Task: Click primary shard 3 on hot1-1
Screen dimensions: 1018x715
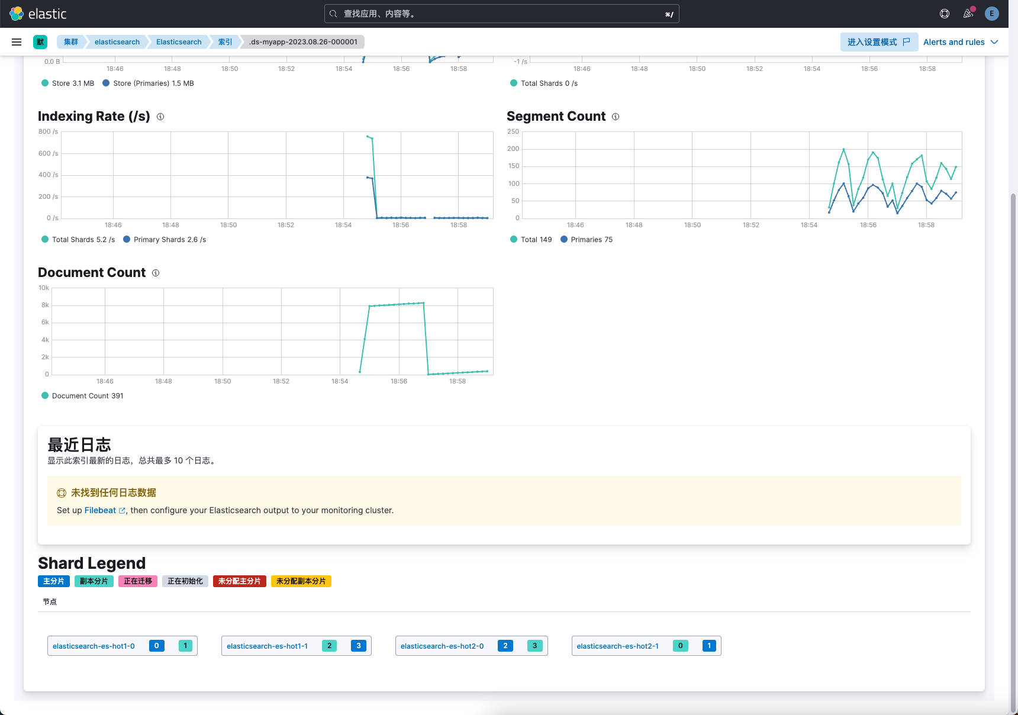Action: (359, 646)
